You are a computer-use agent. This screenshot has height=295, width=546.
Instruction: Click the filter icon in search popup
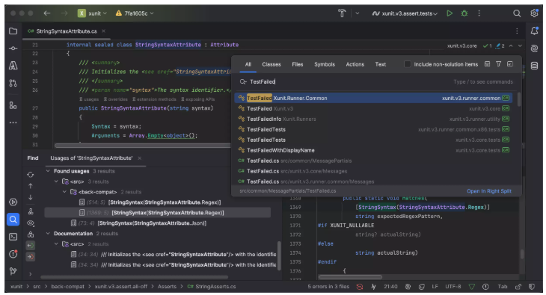(x=499, y=64)
